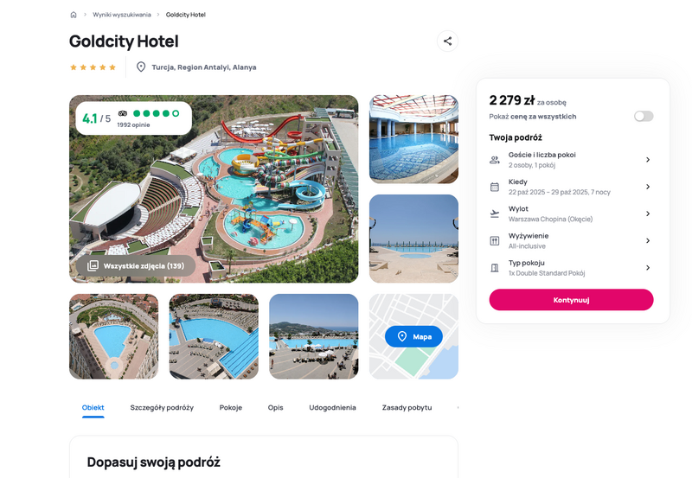This screenshot has width=692, height=478.
Task: Expand the Kiedy travel dates chevron
Action: 648,187
